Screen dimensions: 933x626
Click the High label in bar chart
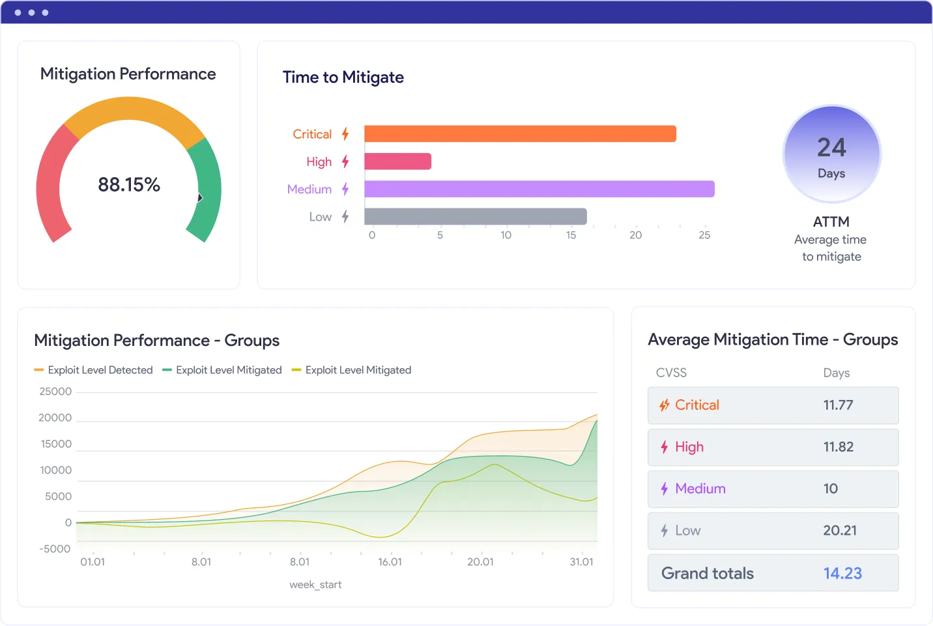point(319,162)
